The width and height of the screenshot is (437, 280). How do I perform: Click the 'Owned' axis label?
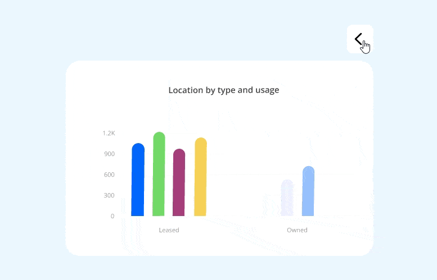coord(297,230)
